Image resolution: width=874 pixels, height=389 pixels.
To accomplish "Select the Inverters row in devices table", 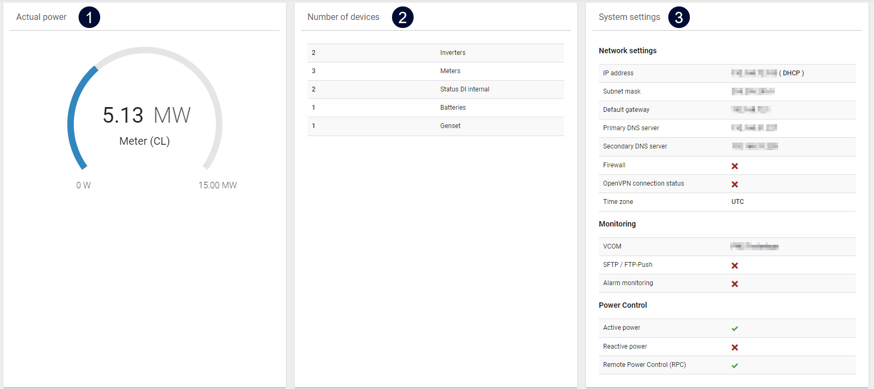I will click(436, 53).
